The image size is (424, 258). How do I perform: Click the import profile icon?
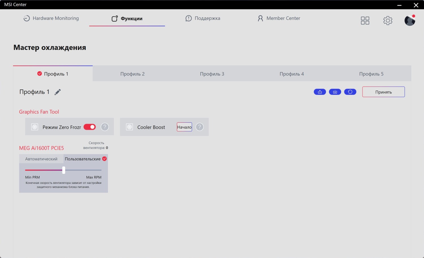335,92
